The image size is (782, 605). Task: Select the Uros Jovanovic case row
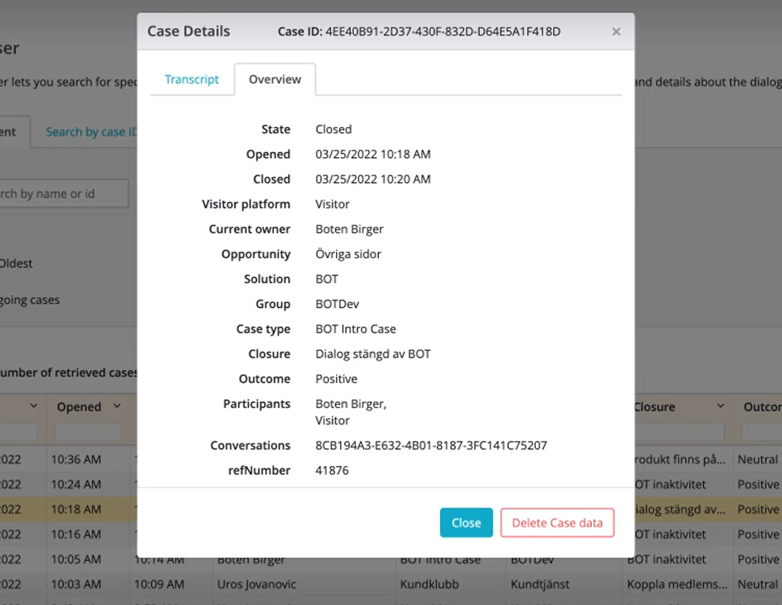click(257, 584)
